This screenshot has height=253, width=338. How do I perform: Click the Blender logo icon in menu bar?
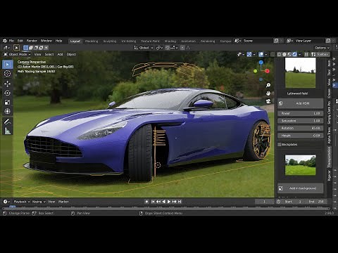[5, 41]
